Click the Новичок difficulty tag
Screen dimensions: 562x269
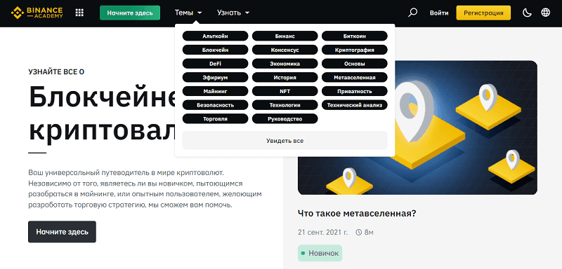pos(320,254)
